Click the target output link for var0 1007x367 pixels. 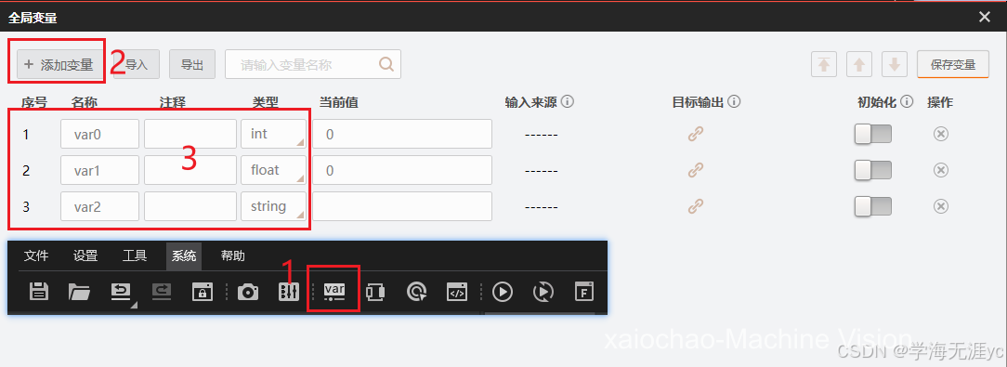pyautogui.click(x=696, y=134)
